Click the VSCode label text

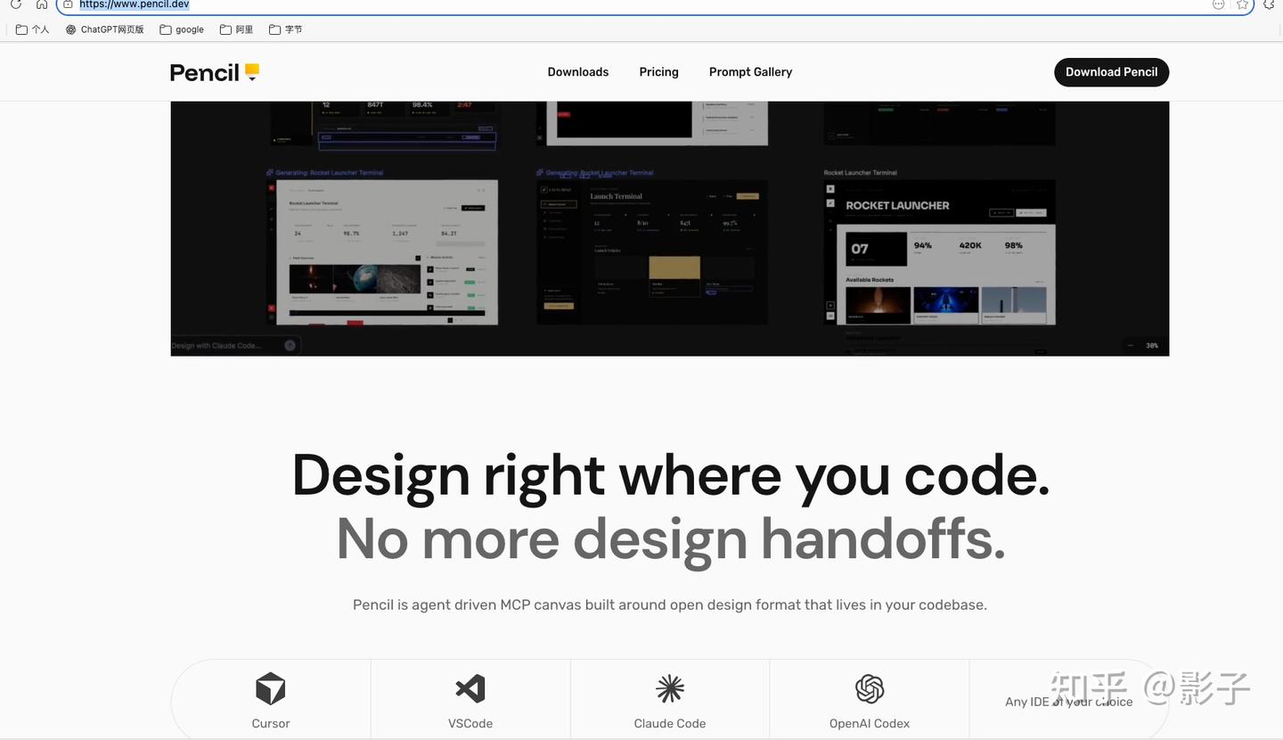tap(470, 724)
